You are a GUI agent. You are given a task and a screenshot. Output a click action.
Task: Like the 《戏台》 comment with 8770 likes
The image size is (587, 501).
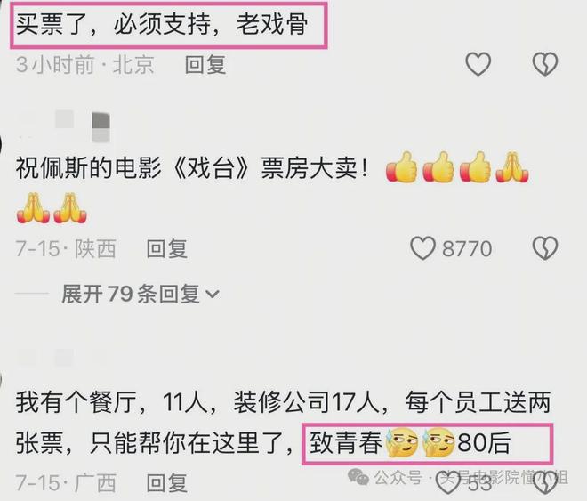[423, 248]
